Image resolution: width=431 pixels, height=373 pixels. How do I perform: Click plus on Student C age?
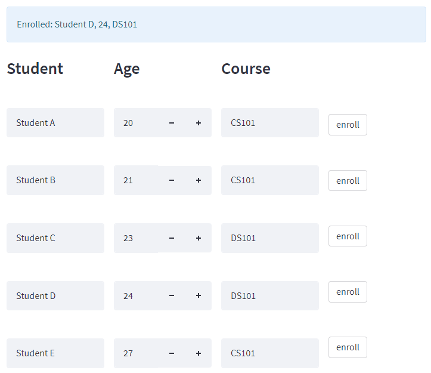[198, 238]
